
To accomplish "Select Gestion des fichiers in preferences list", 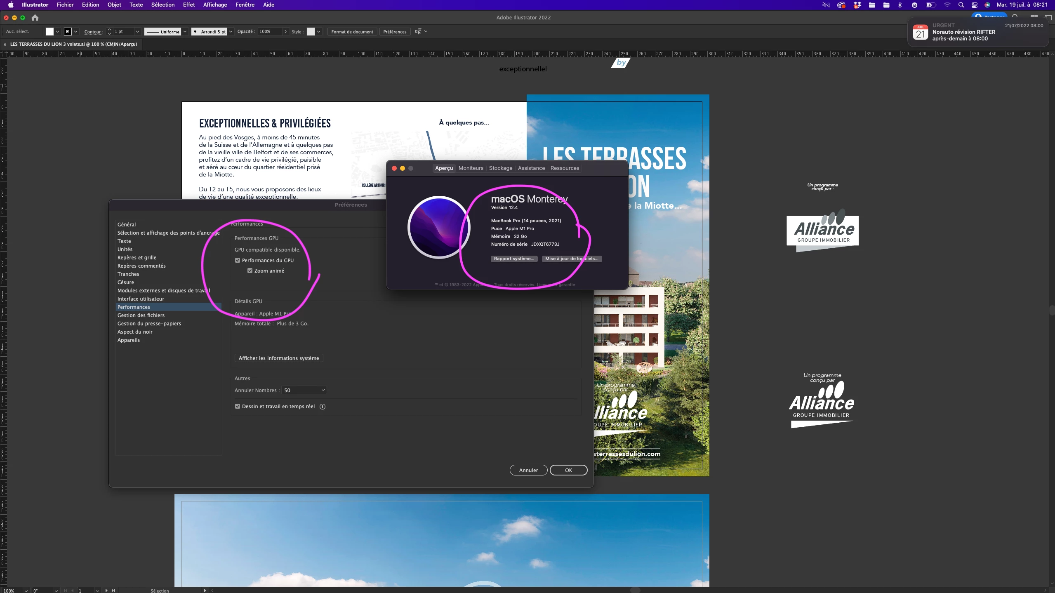I will [x=141, y=315].
